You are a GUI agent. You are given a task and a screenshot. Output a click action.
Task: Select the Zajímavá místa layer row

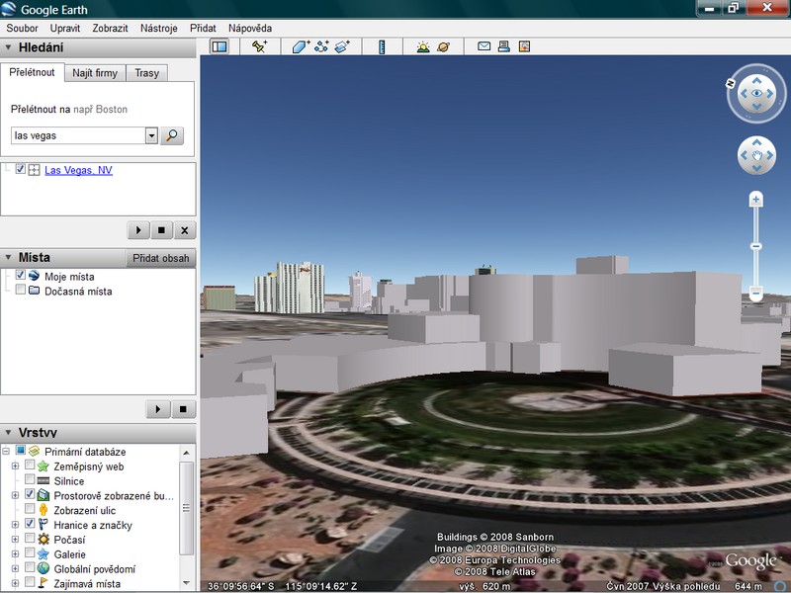coord(87,583)
